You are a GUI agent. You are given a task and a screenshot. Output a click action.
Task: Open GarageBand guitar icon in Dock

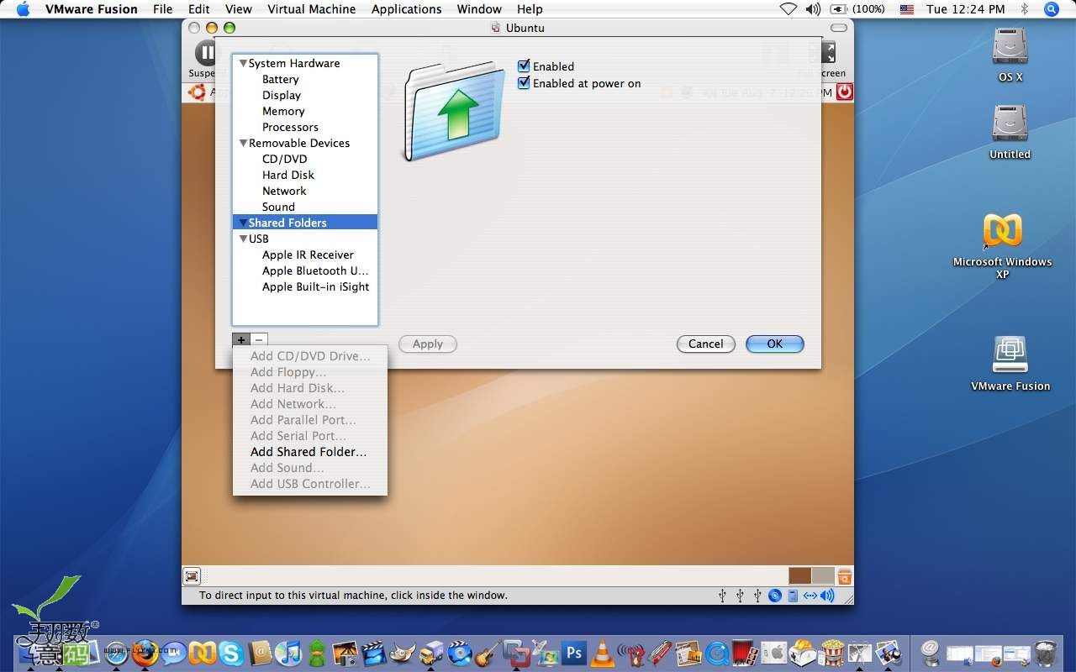(487, 654)
